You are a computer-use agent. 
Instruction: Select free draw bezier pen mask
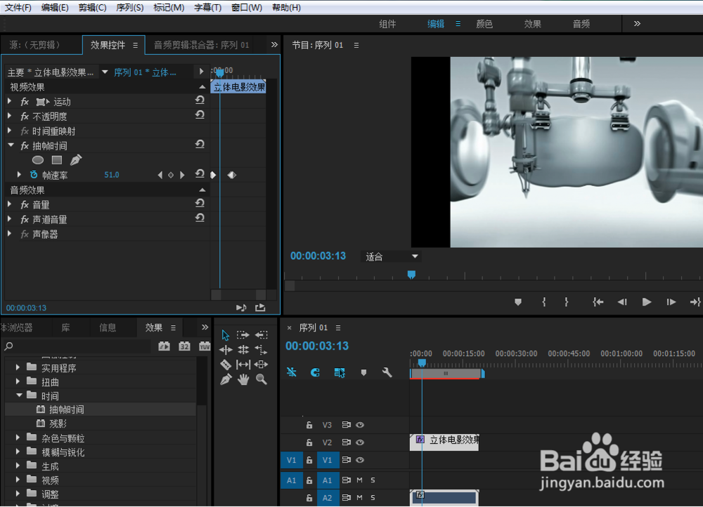click(76, 159)
